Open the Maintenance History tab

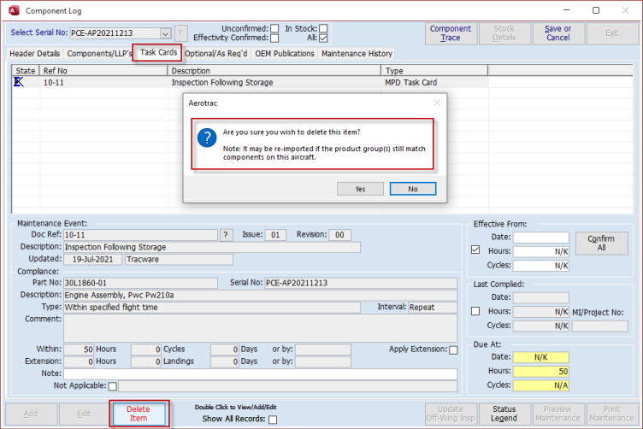pos(356,53)
